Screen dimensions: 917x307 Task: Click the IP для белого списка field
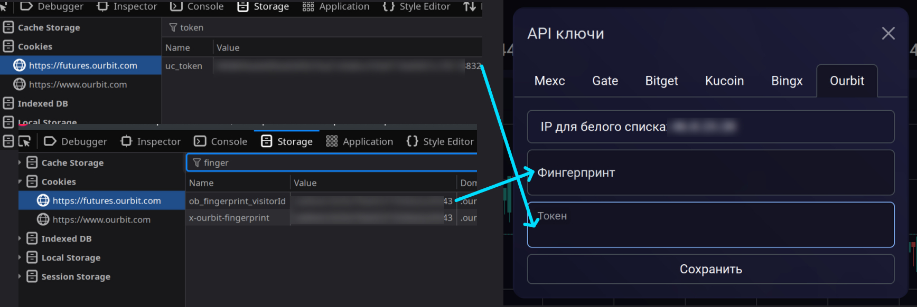pos(710,127)
